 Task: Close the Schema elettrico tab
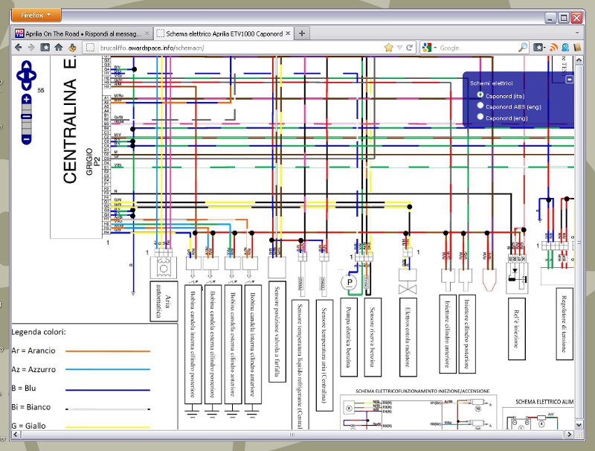tap(288, 33)
